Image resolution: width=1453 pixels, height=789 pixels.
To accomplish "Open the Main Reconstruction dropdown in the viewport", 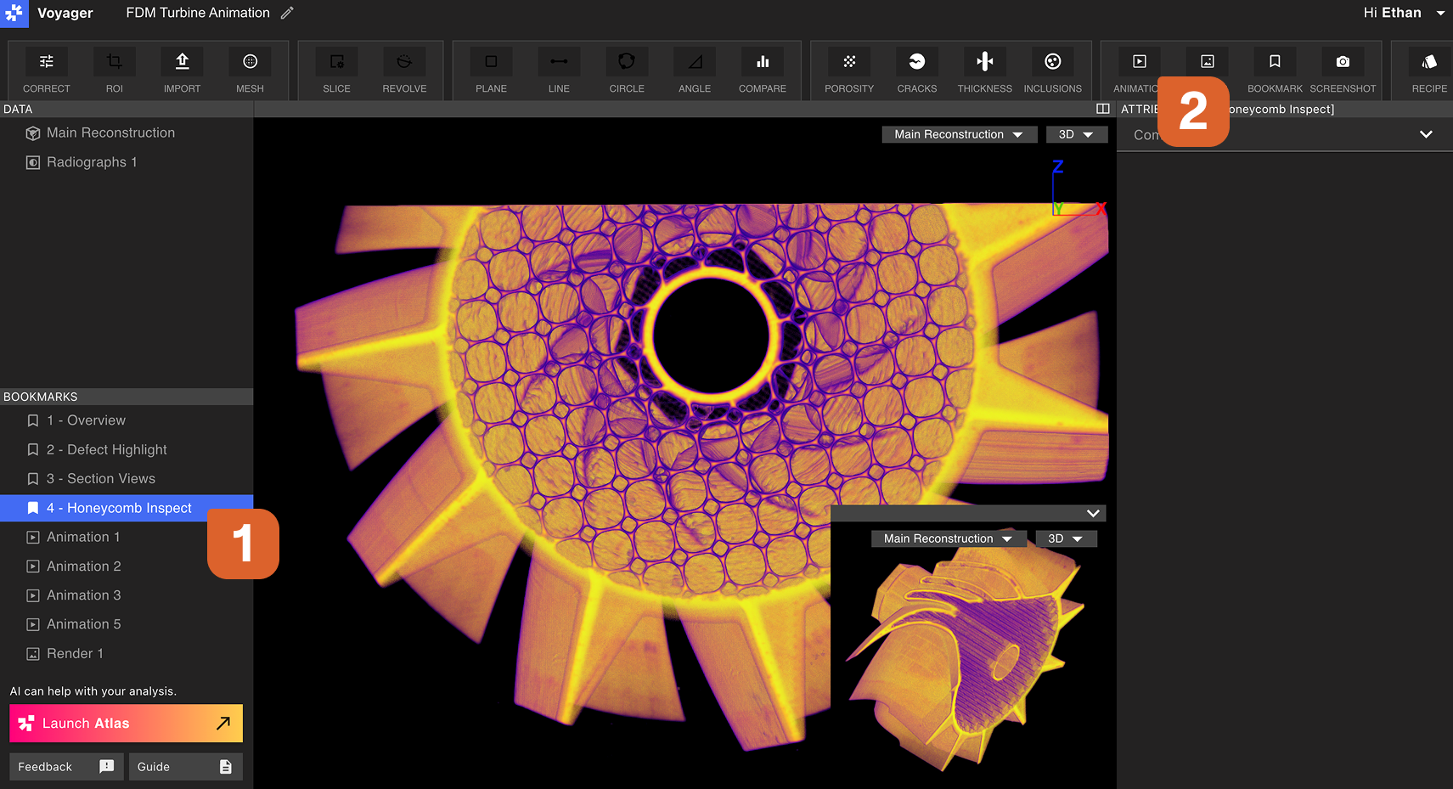I will pyautogui.click(x=959, y=134).
